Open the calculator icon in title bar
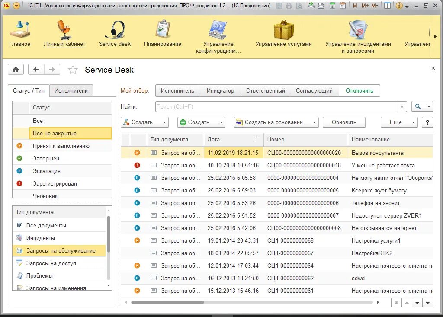 point(333,5)
